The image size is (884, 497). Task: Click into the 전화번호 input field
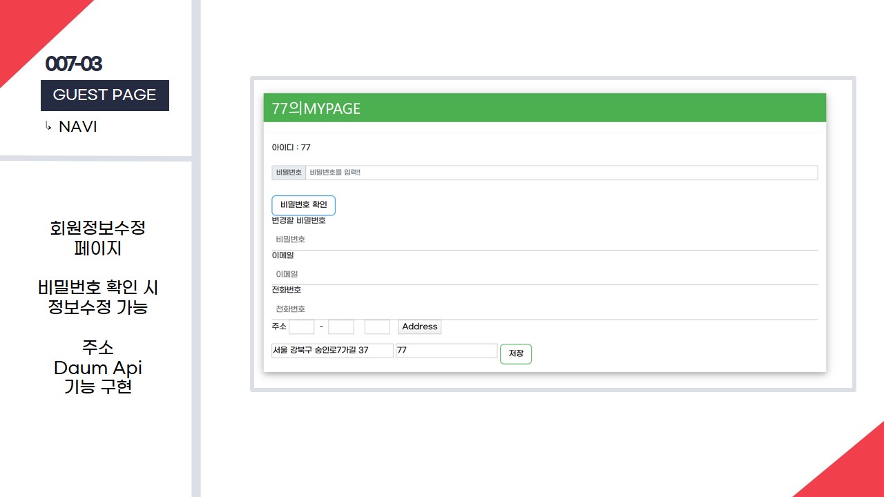coord(544,309)
